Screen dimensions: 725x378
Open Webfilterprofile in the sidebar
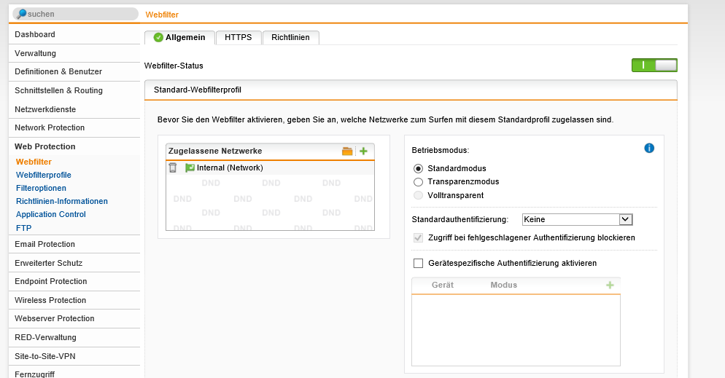click(x=44, y=175)
